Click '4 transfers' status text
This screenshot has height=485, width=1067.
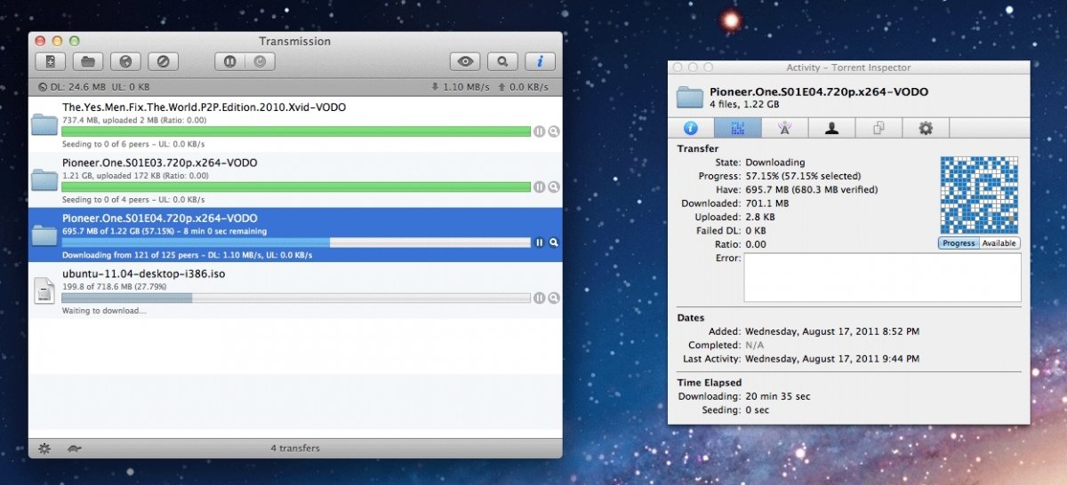[295, 449]
